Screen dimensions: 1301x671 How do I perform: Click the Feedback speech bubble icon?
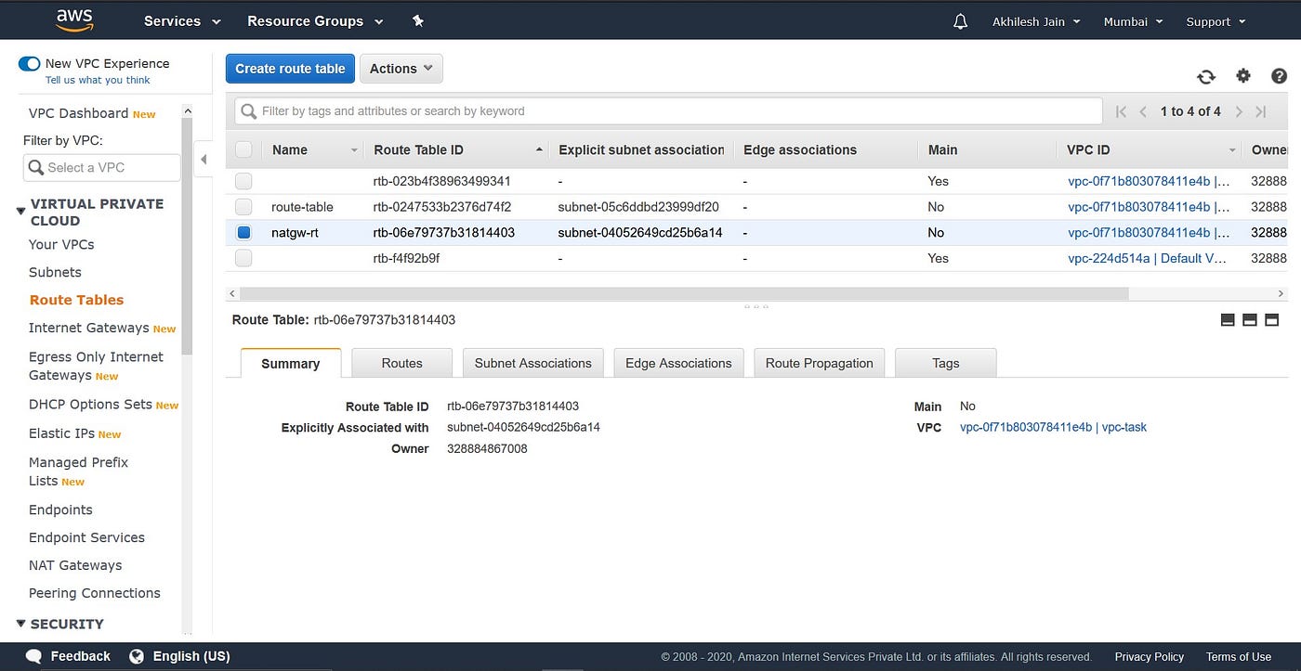tap(33, 656)
